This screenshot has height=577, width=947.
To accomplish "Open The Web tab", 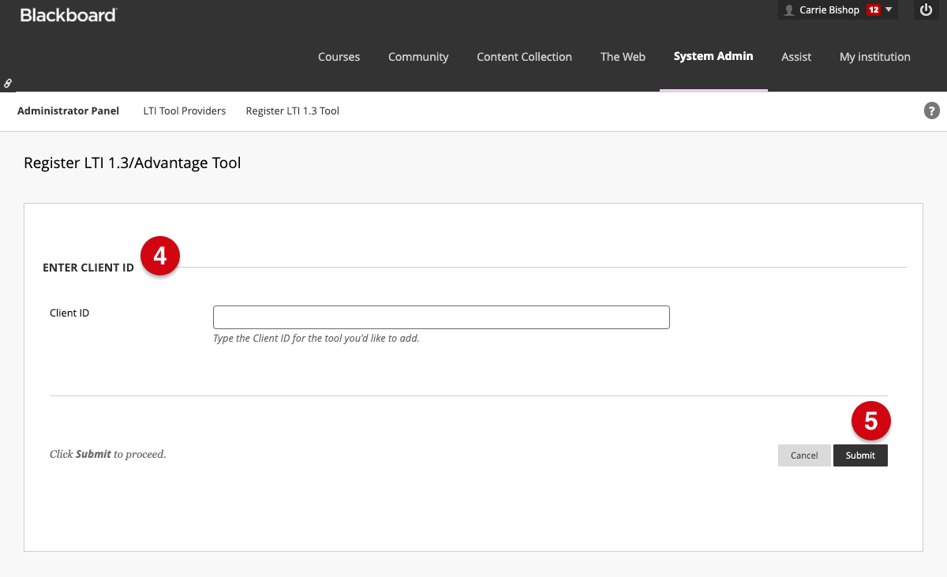I will pos(623,57).
